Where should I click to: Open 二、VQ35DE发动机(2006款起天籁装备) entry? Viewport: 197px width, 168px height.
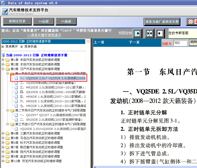click(x=48, y=83)
